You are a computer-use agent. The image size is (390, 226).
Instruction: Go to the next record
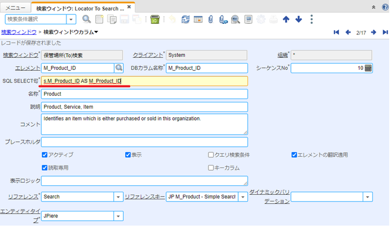373,33
